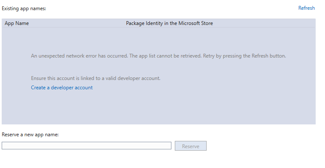The width and height of the screenshot is (325, 168).
Task: Select the Package Identity in the Microsoft Store header
Action: [169, 23]
